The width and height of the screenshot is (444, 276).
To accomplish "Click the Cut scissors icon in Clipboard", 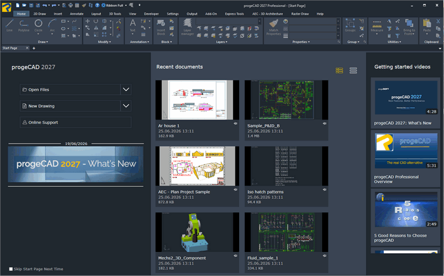I will point(438,22).
